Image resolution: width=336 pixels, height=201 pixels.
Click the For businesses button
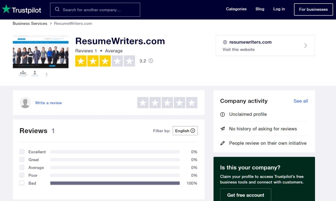point(313,9)
